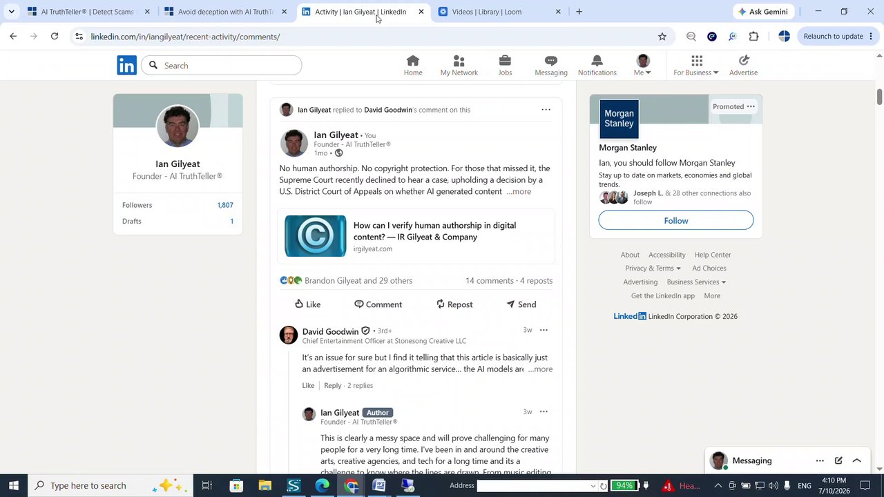Screen dimensions: 884x497
Task: Bookmark this page with star icon
Action: point(662,37)
